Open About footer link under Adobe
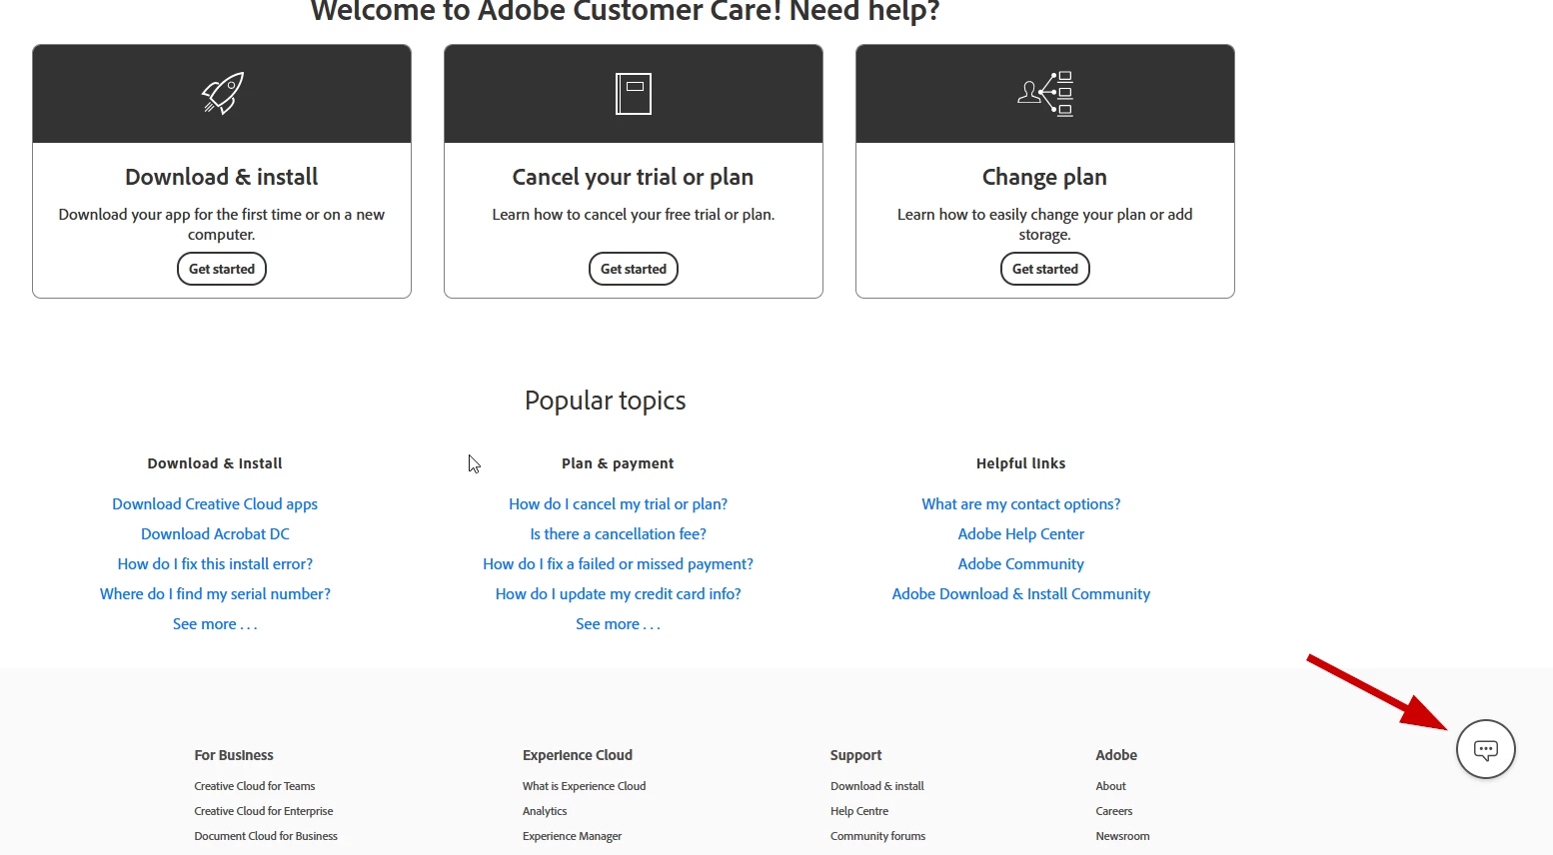The image size is (1553, 855). (x=1110, y=786)
